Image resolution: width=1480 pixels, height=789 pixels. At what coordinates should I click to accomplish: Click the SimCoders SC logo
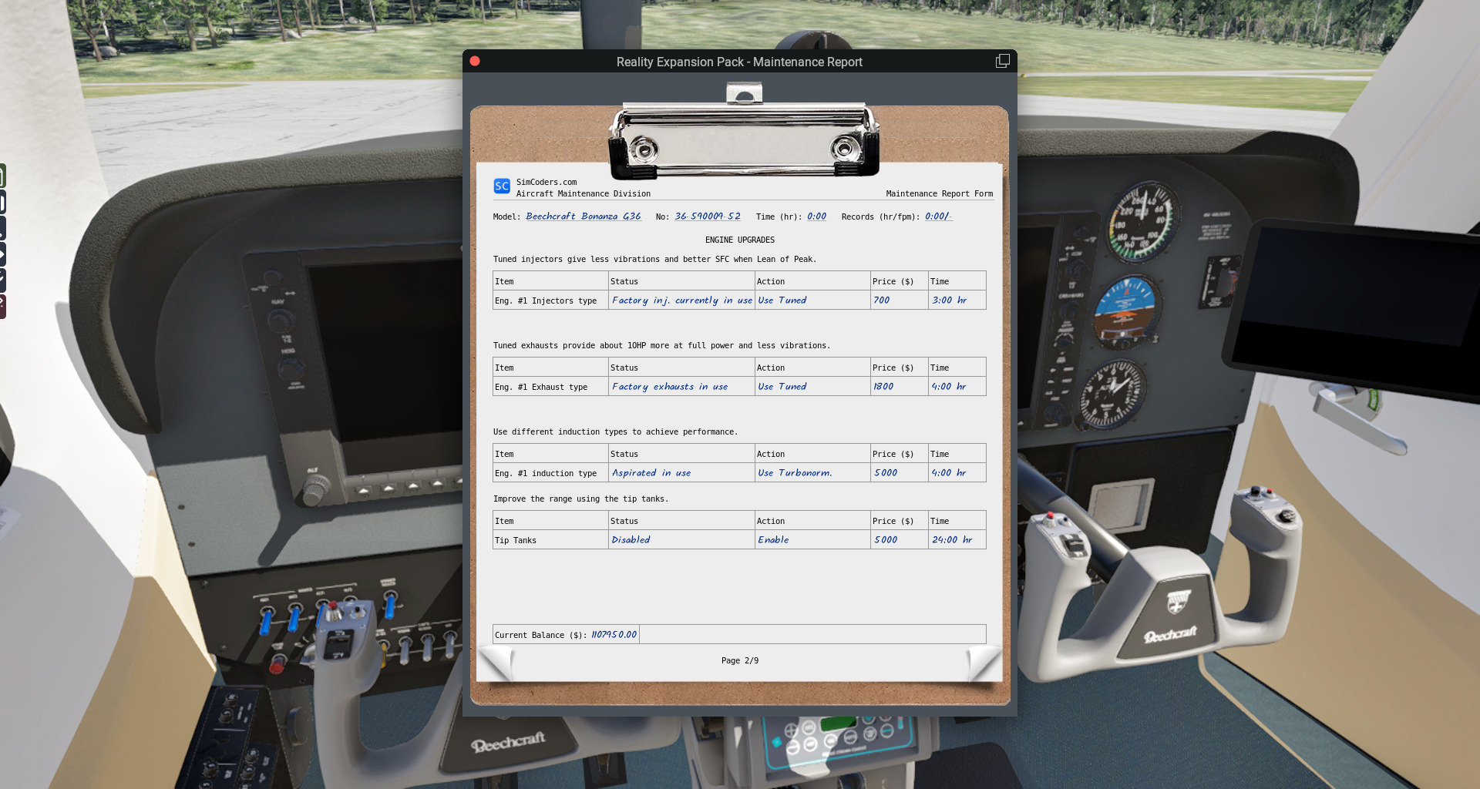(502, 186)
